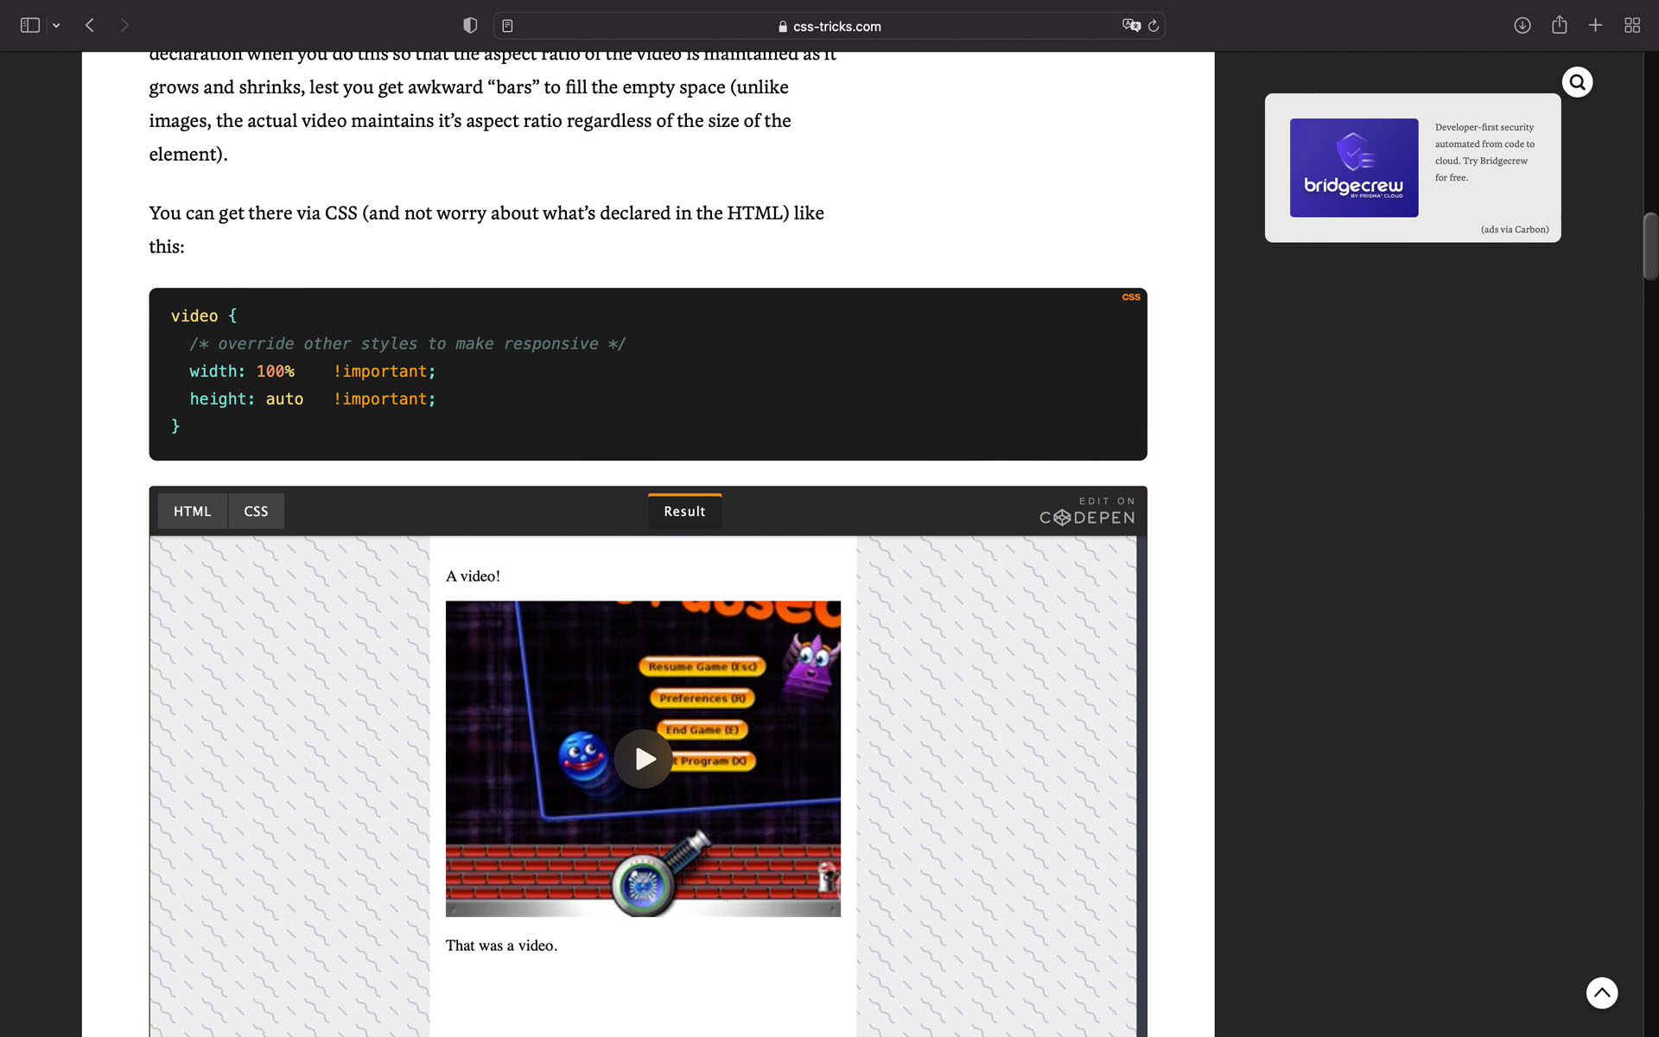Show the tab overview grid

click(1632, 26)
